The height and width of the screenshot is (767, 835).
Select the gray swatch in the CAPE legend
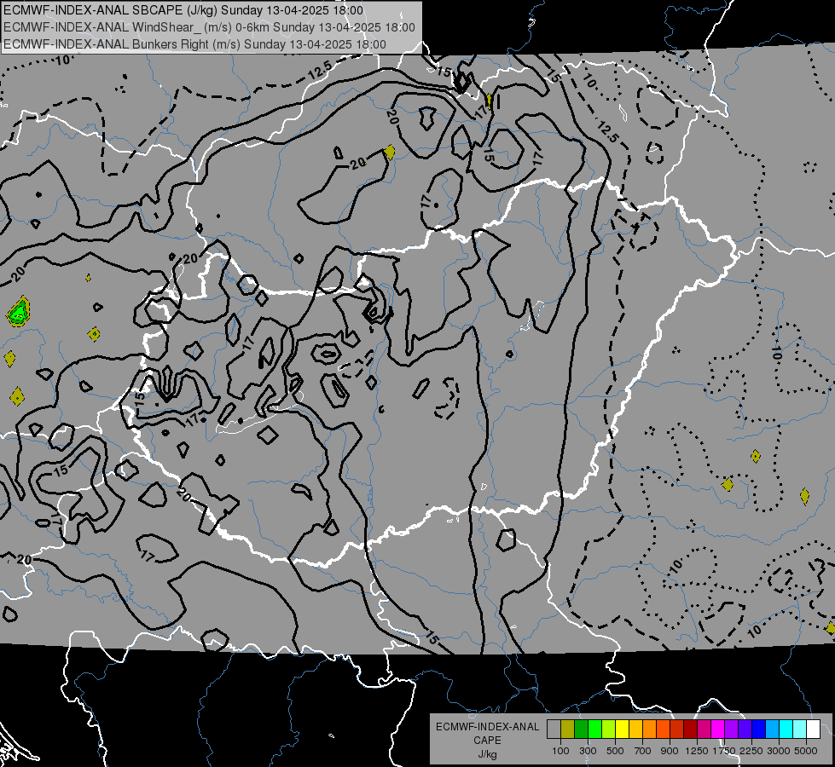554,730
